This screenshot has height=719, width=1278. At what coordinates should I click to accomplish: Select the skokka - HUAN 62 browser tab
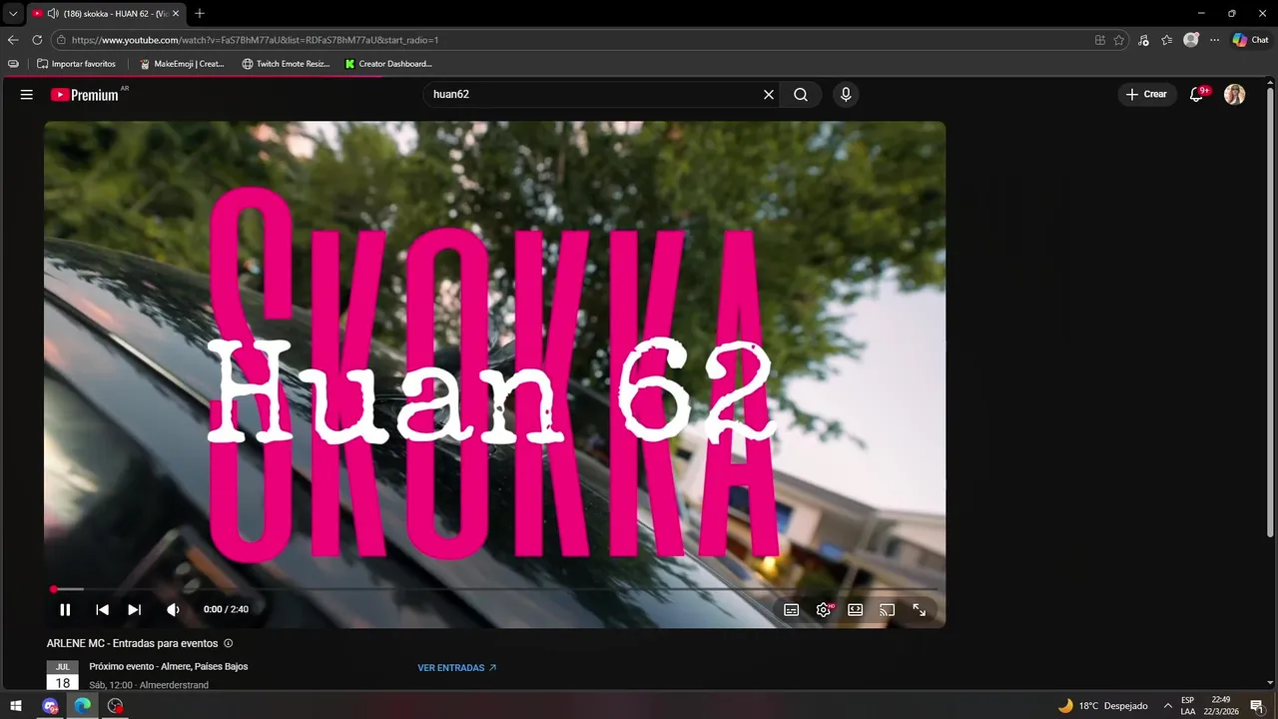click(106, 13)
